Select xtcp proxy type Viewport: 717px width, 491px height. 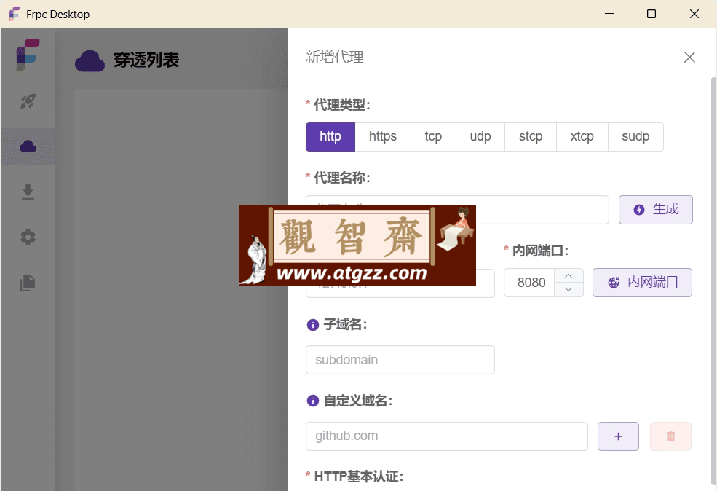coord(582,136)
